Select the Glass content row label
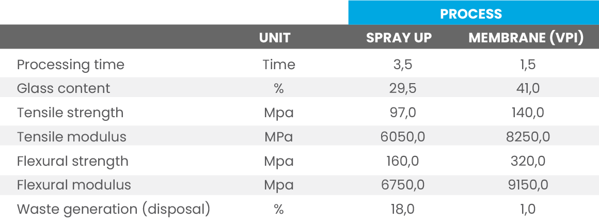This screenshot has height=222, width=599. 64,88
